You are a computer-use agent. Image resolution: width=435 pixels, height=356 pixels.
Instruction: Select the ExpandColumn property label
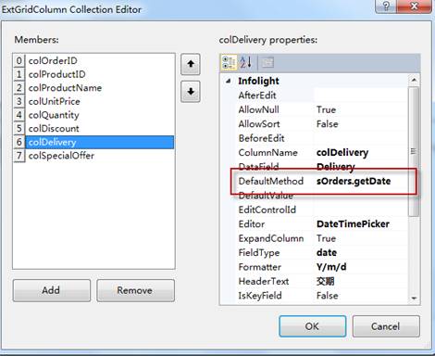coord(271,238)
